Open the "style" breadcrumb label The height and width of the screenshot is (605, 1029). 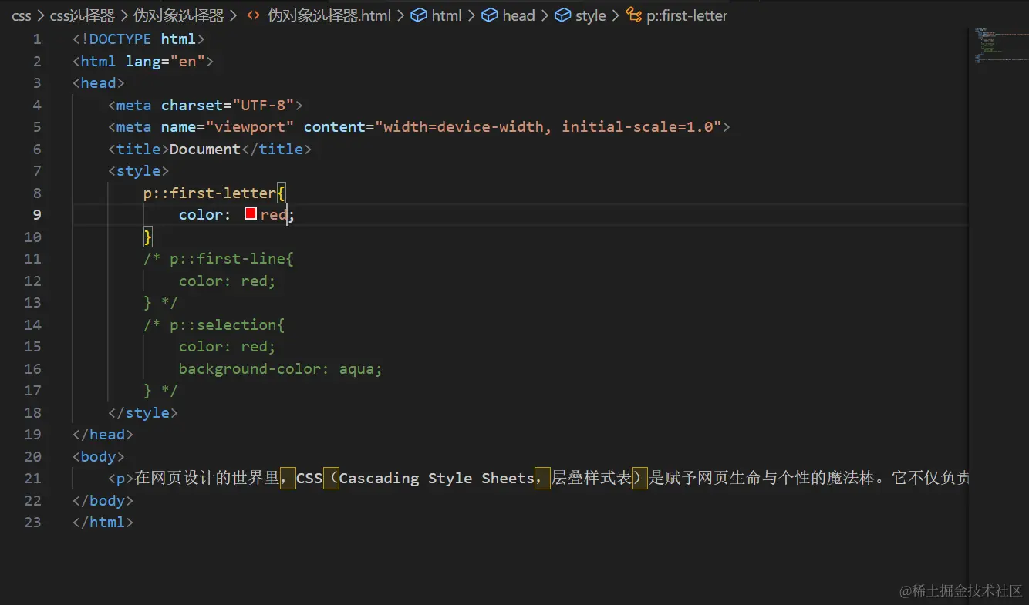tap(591, 15)
